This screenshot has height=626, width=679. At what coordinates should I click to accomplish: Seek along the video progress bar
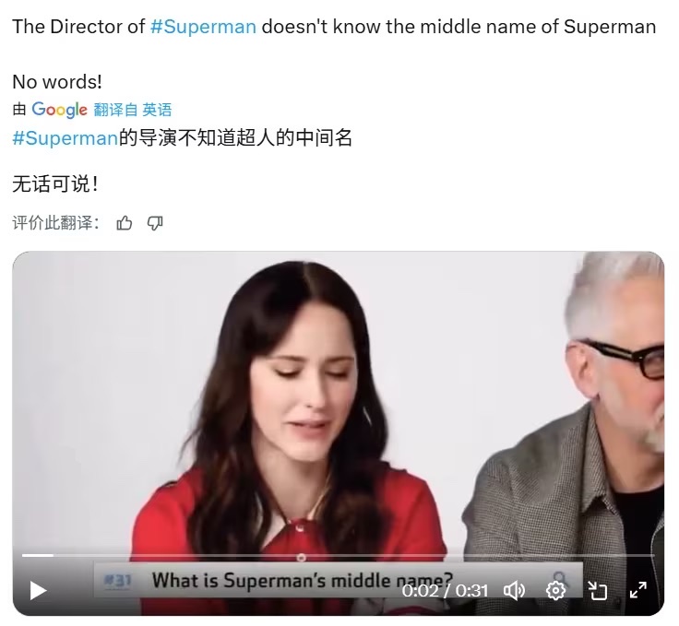(x=339, y=555)
